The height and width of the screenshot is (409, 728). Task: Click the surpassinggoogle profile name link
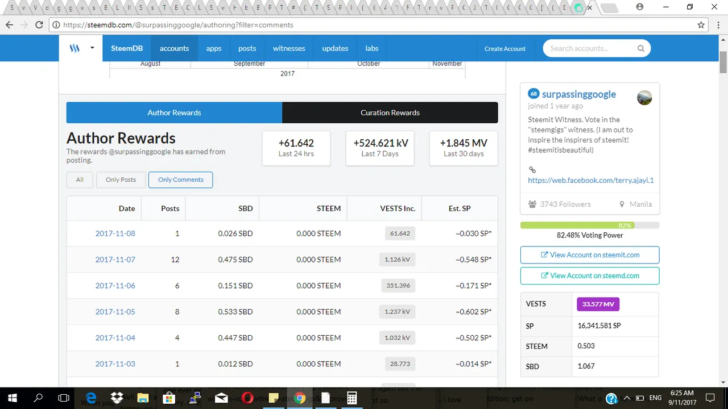(579, 94)
